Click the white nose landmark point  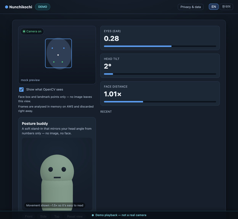(x=58, y=55)
